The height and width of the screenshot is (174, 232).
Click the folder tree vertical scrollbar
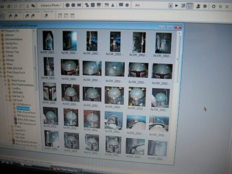[x=35, y=68]
